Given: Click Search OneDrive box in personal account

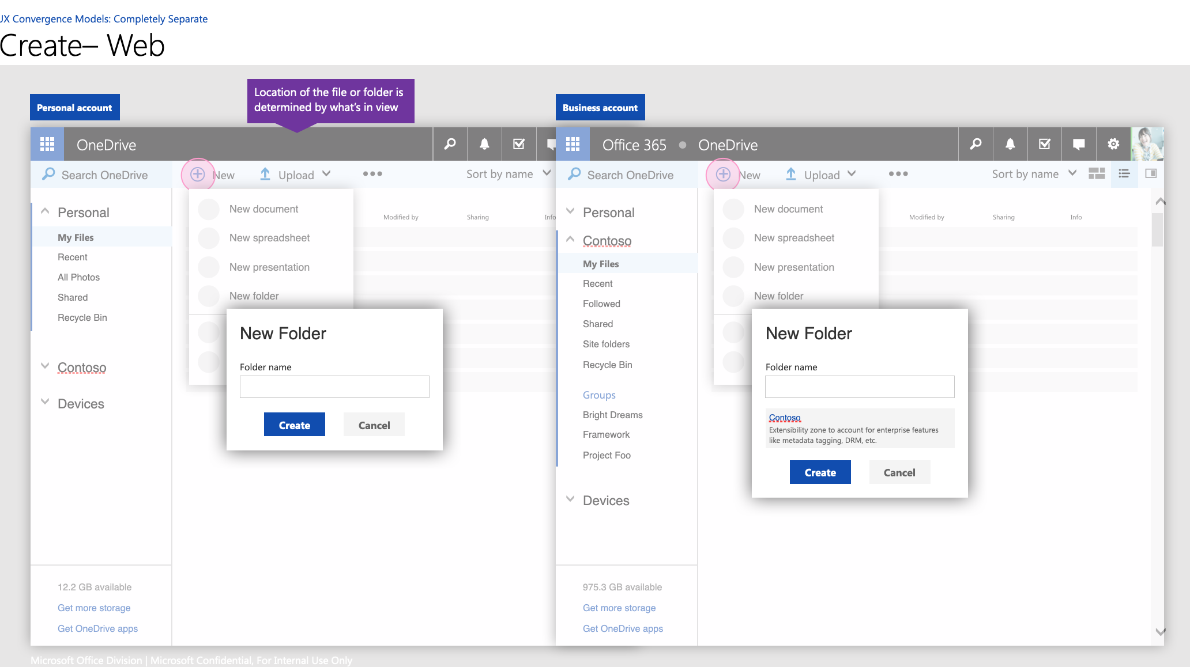Looking at the screenshot, I should (x=101, y=175).
